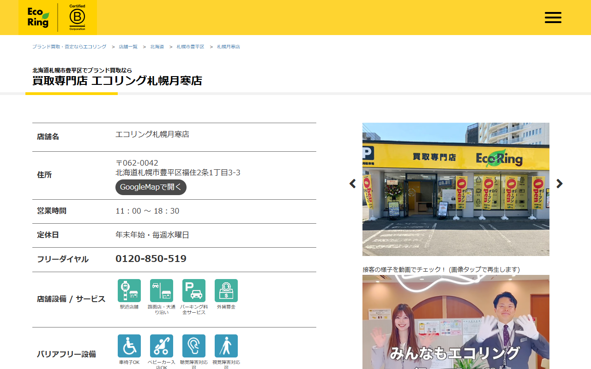
Task: Show next store photo
Action: (560, 184)
